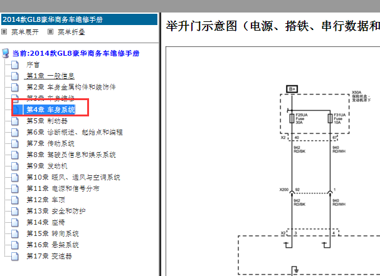Open 第13章 安全和防护 chapter
Screen dimensions: 380x276
[56, 211]
